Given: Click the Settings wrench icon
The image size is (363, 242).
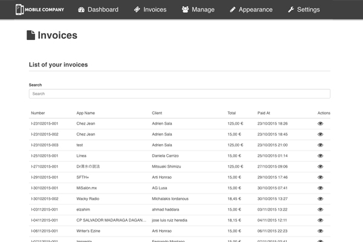Looking at the screenshot, I should point(291,10).
